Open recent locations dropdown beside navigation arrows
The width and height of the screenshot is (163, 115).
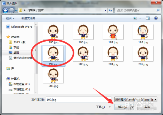16,11
